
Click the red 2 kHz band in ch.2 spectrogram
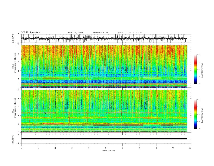click(x=53, y=123)
